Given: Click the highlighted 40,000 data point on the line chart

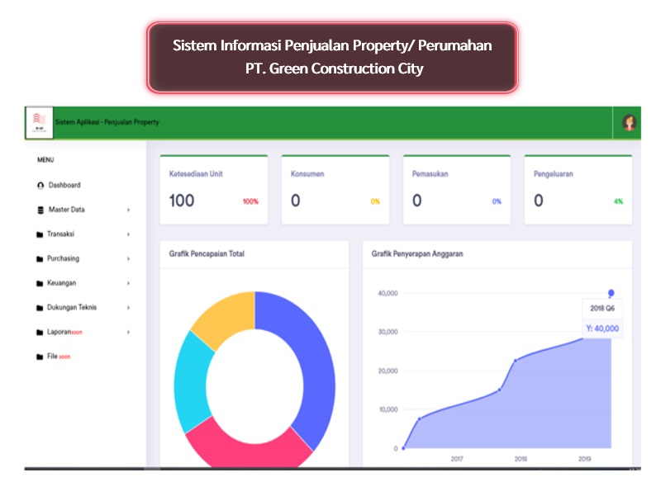Looking at the screenshot, I should coord(611,293).
